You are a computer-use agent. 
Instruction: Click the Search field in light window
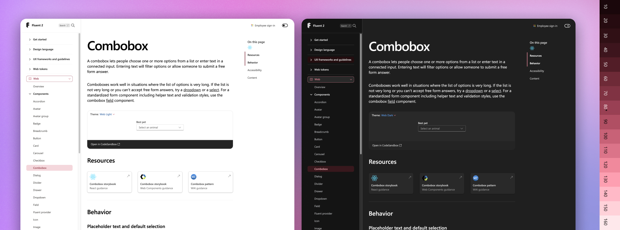[x=64, y=25]
